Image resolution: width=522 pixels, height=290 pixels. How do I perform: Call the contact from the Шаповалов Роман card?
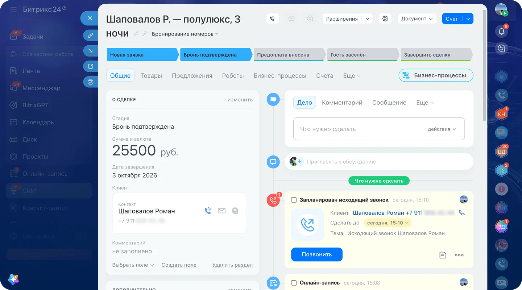coord(208,211)
